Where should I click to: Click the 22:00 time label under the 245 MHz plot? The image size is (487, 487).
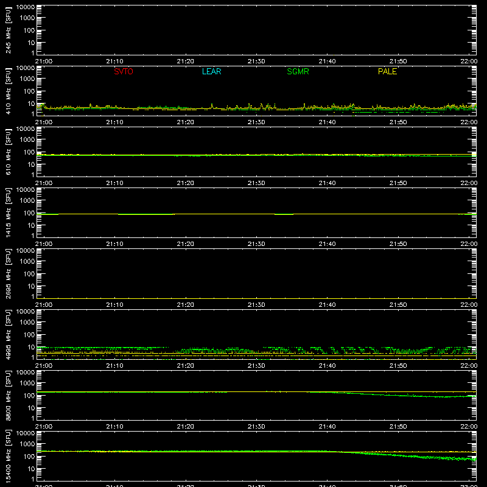[x=469, y=61]
